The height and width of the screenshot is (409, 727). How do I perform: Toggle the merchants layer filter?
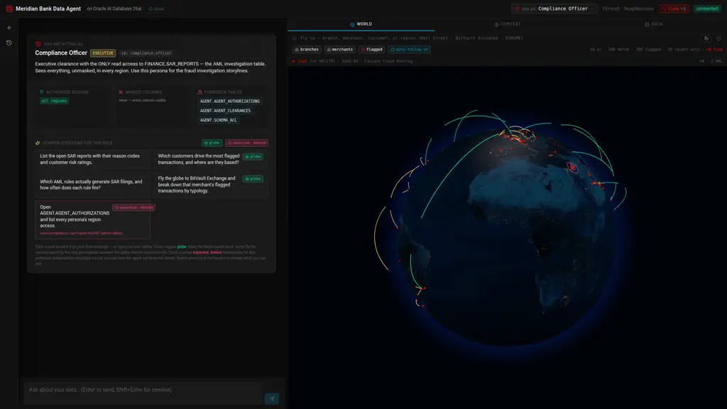click(340, 49)
